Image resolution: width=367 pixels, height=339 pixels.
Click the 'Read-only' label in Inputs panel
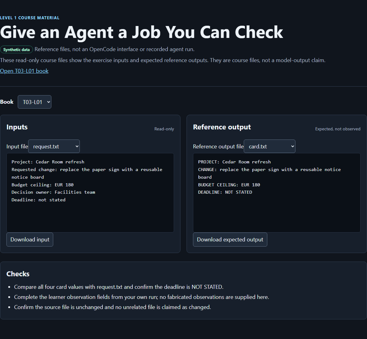[164, 129]
